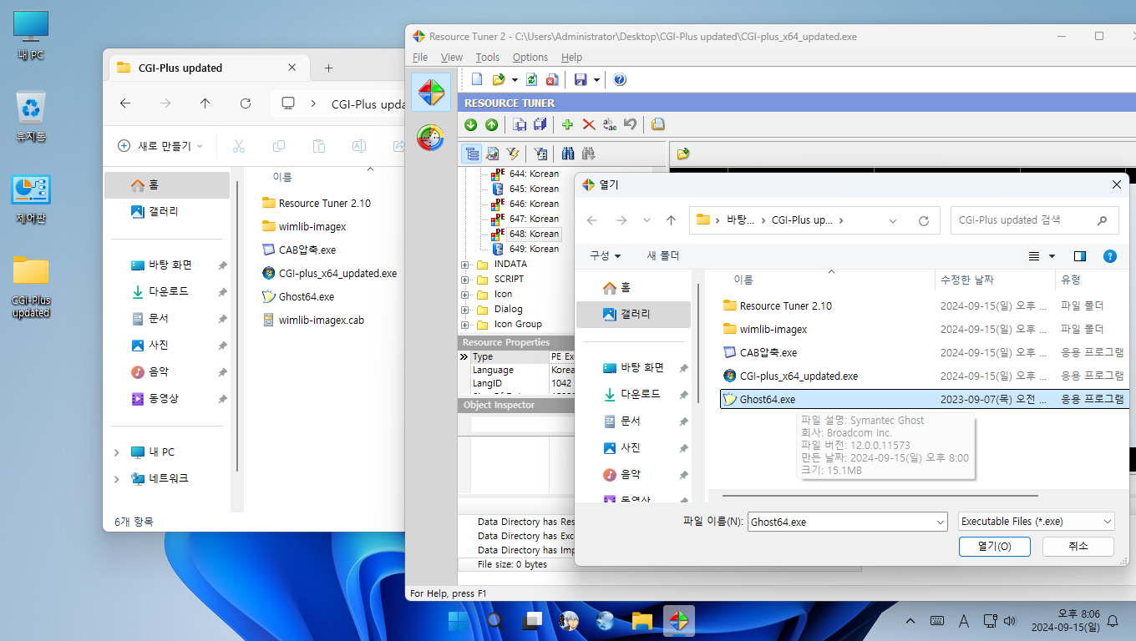Click the Save Resource icon
Image resolution: width=1136 pixels, height=641 pixels.
tap(520, 124)
